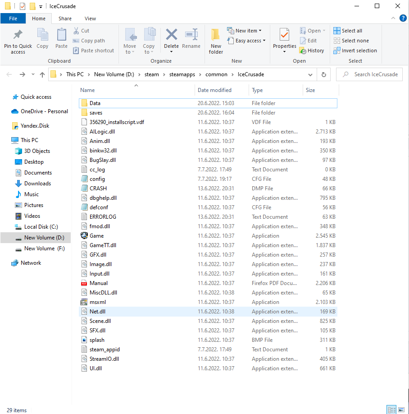Screen dimensions: 409x414
Task: Refresh the IceCrusade folder view
Action: pos(324,74)
